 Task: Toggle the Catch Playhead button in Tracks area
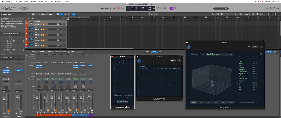pyautogui.click(x=74, y=14)
